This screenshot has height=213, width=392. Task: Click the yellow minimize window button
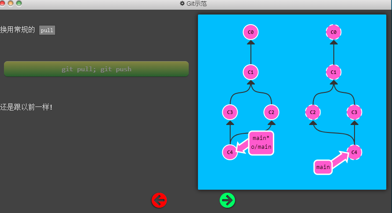click(x=11, y=4)
